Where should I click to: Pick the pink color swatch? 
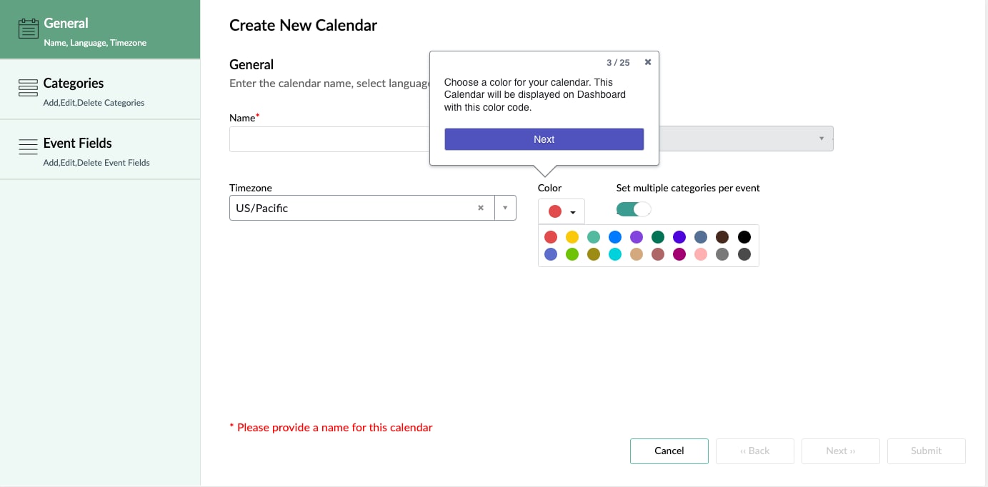701,253
